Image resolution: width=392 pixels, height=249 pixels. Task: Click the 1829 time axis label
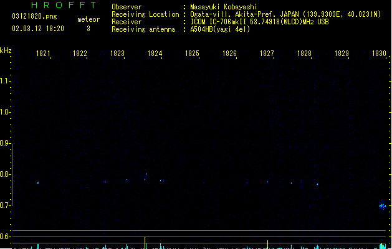pos(342,54)
